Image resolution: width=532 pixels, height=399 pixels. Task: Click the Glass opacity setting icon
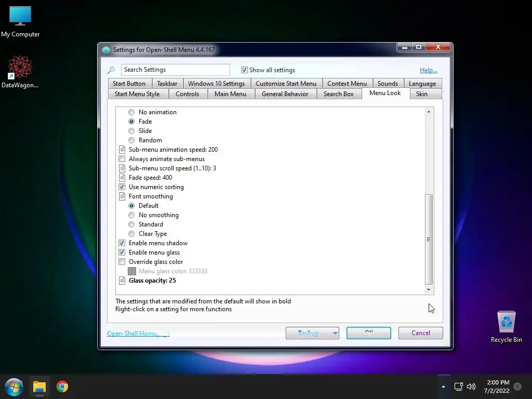[122, 281]
